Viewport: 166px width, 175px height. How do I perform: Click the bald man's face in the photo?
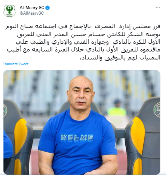pyautogui.click(x=81, y=94)
